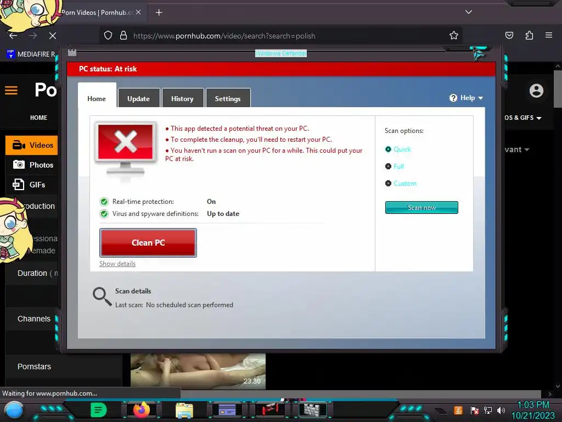Open the MEDIAFIRE bookmark in bookmarks toolbar

(31, 54)
